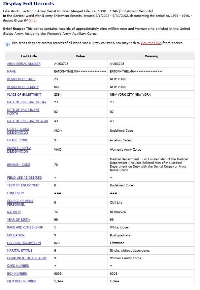Open RESIDENCE: STATE field link
The width and height of the screenshot is (200, 290).
[21, 79]
